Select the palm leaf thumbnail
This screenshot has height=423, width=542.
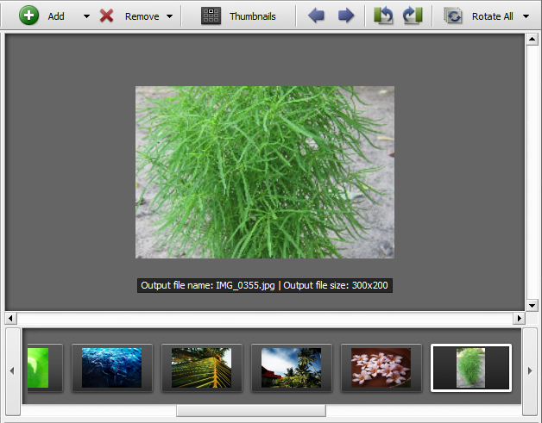pyautogui.click(x=201, y=368)
